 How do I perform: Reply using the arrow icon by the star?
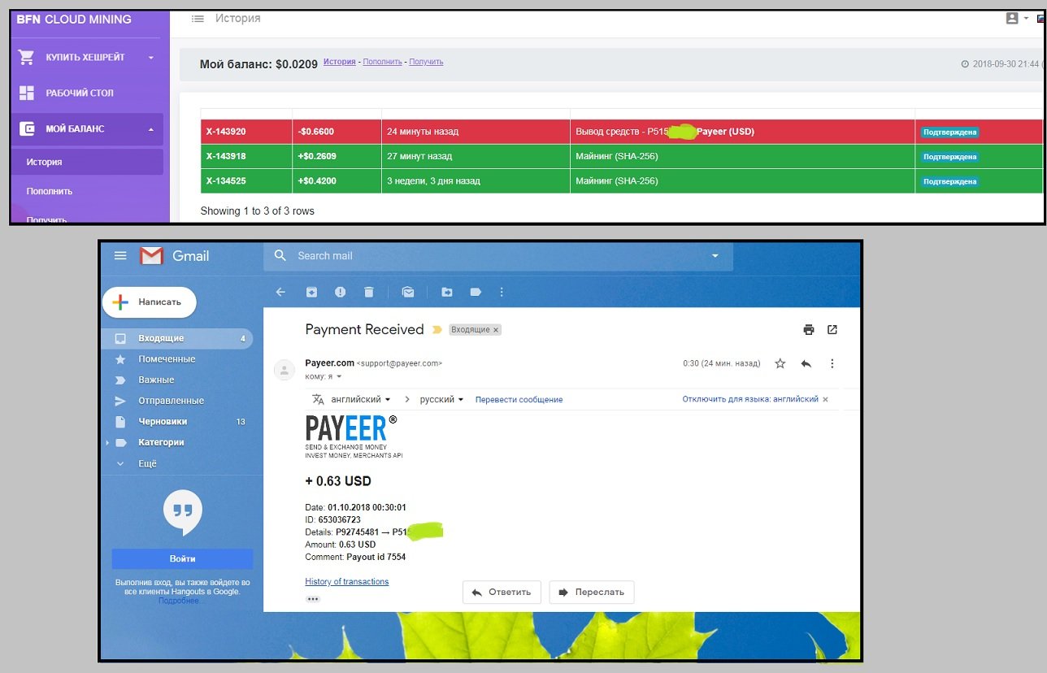pos(806,363)
